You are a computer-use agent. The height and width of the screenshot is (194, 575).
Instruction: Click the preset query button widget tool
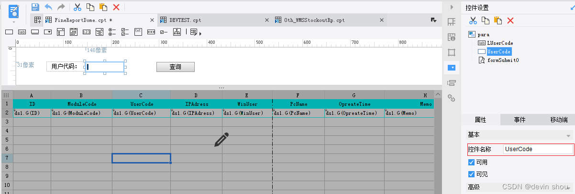tap(193, 32)
